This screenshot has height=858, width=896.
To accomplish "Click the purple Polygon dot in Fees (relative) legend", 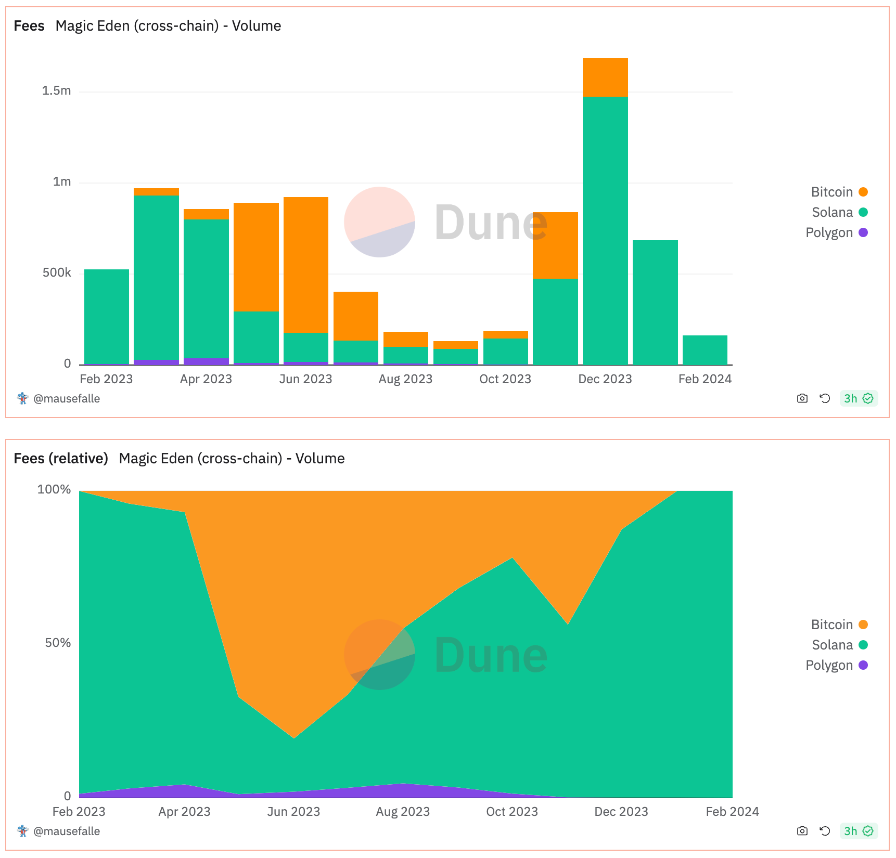I will [x=863, y=665].
